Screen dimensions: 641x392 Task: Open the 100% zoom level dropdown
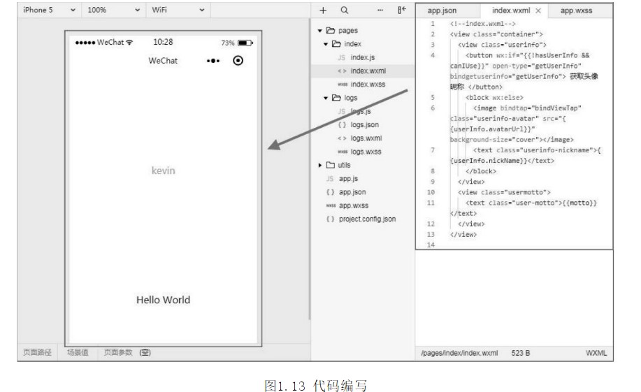pyautogui.click(x=110, y=11)
